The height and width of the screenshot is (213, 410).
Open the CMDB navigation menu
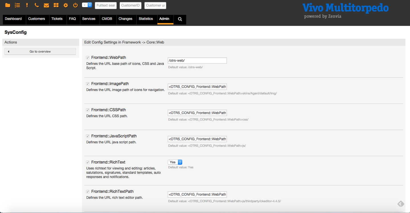107,19
